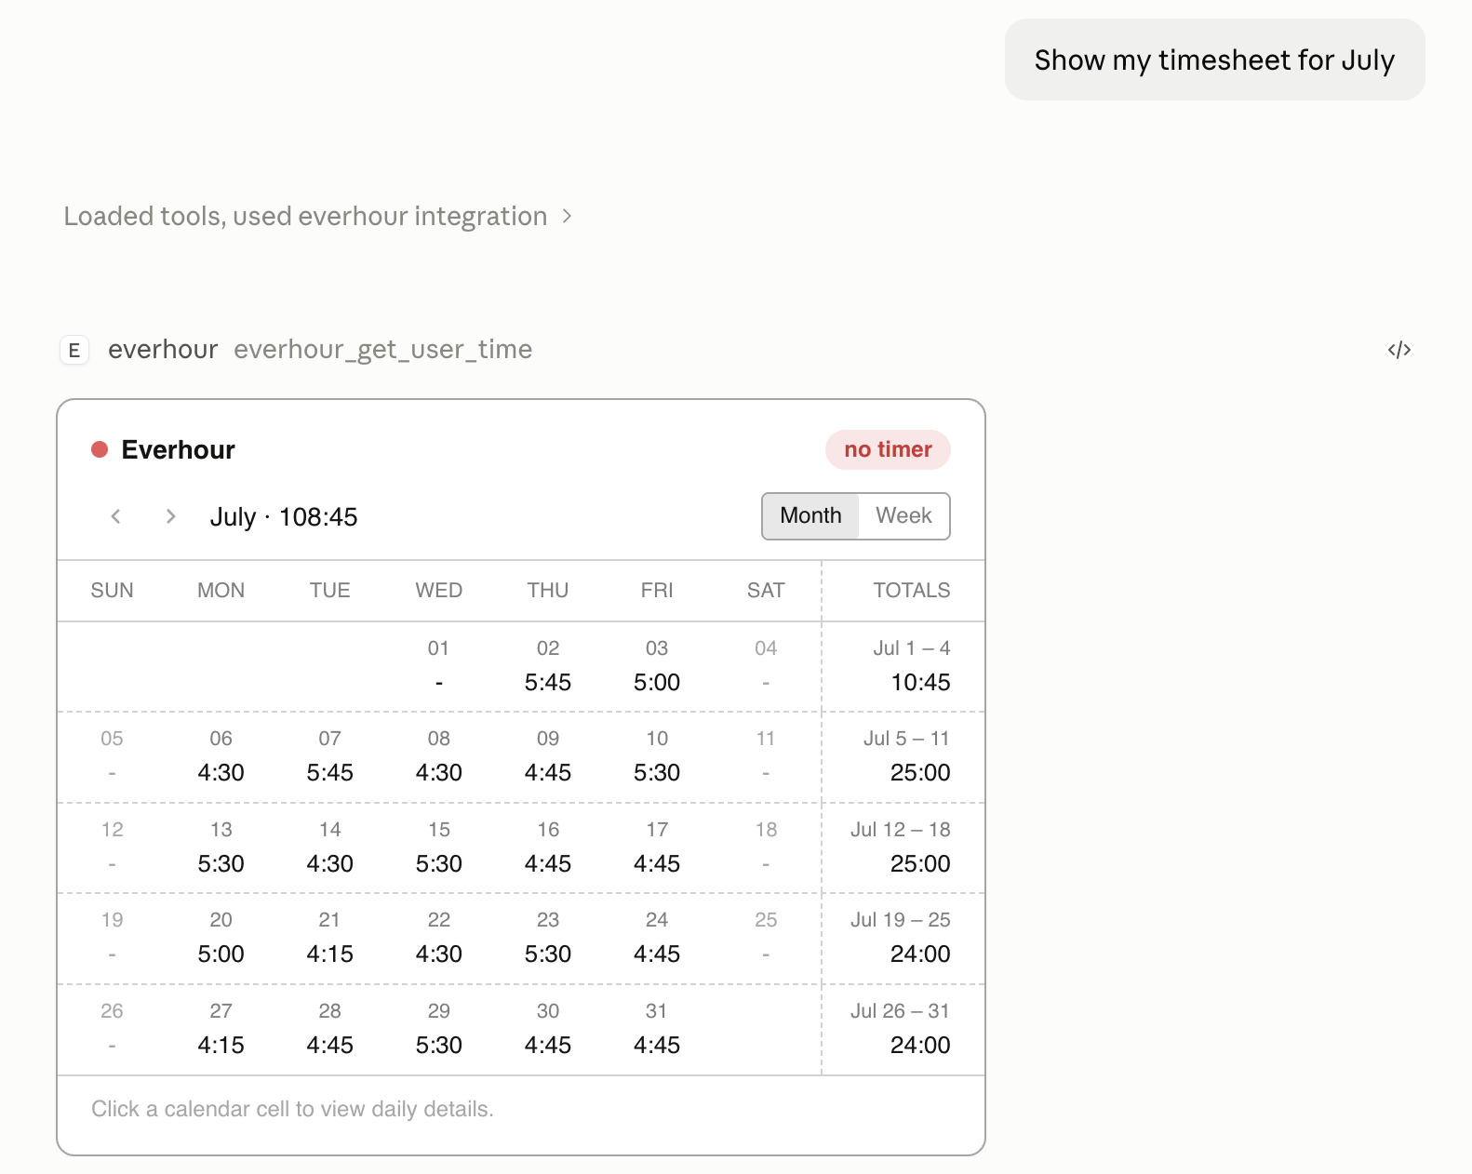Viewport: 1472px width, 1174px height.
Task: Open July 03 cell with 5:00
Action: click(657, 666)
